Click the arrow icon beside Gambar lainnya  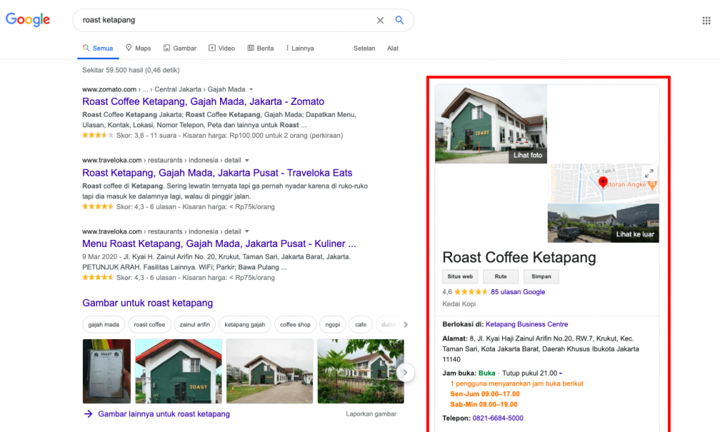point(88,414)
